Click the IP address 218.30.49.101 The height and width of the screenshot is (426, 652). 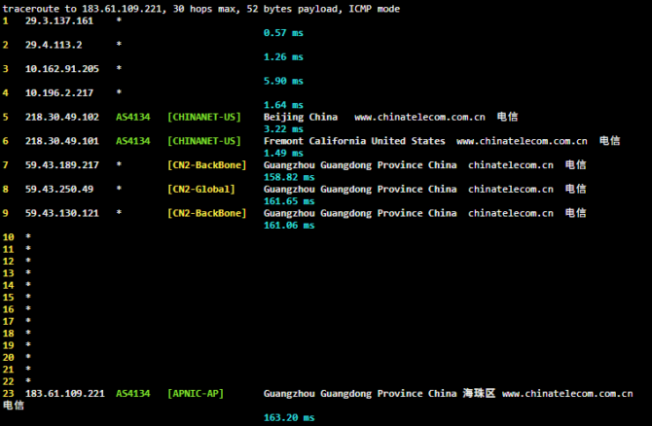pyautogui.click(x=61, y=141)
